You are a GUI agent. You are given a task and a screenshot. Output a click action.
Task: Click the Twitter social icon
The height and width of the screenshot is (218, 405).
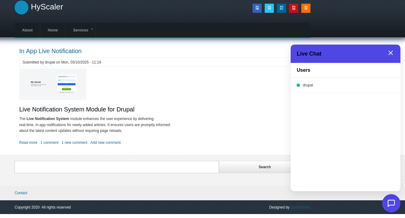269,8
